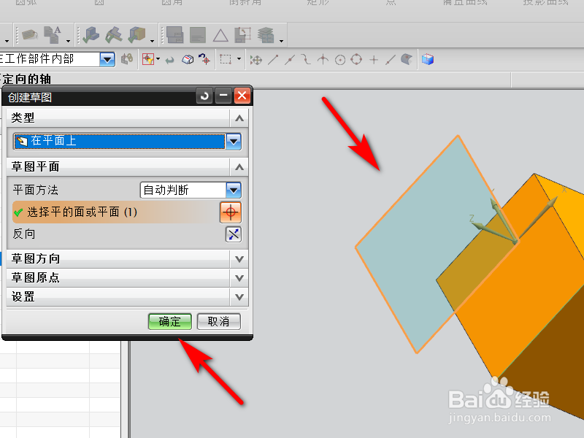Click the stacked layers icon
The image size is (584, 438).
[266, 35]
